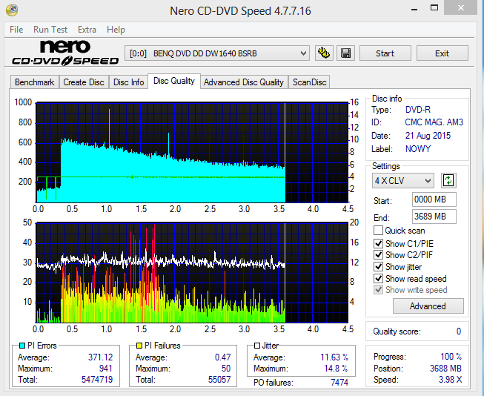The width and height of the screenshot is (484, 396).
Task: Maximize the Nero CD-DVD Speed window
Action: pos(434,8)
